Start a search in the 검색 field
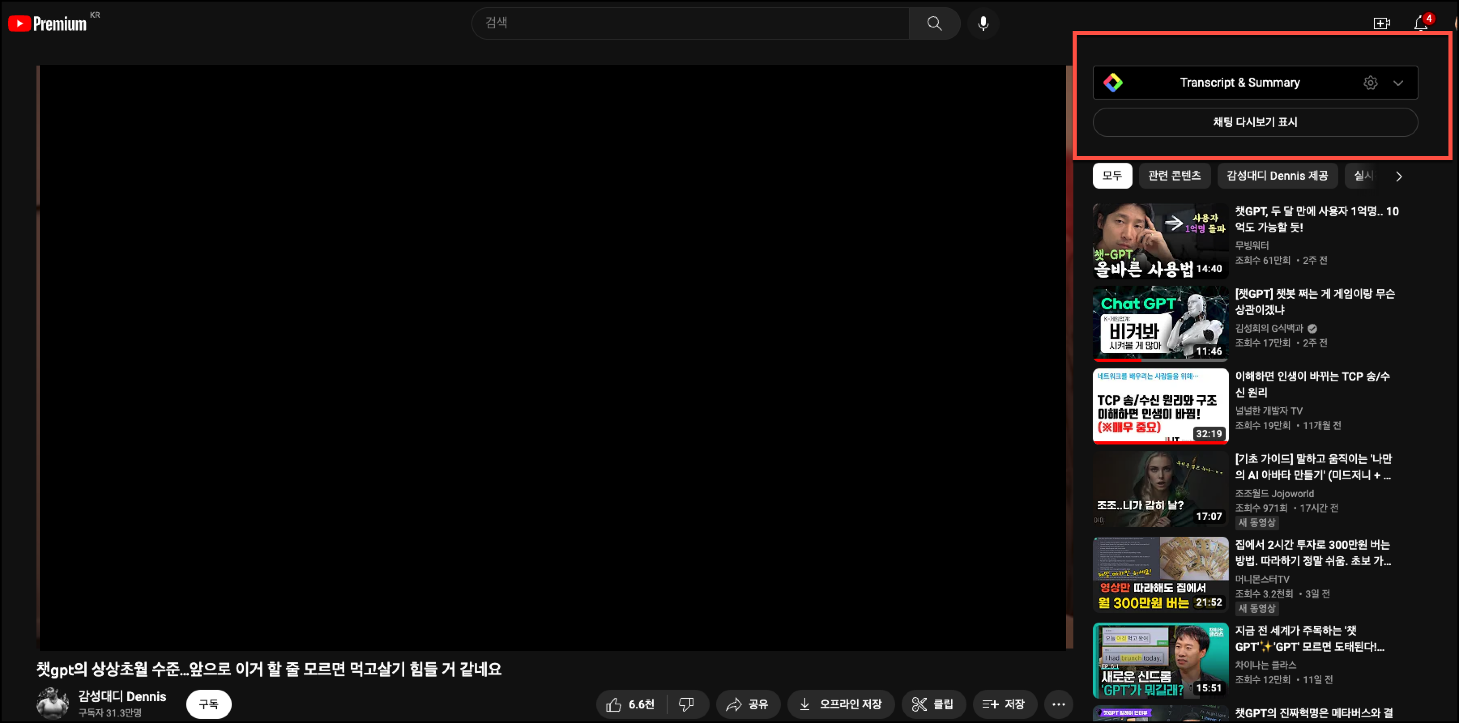1459x723 pixels. (680, 23)
